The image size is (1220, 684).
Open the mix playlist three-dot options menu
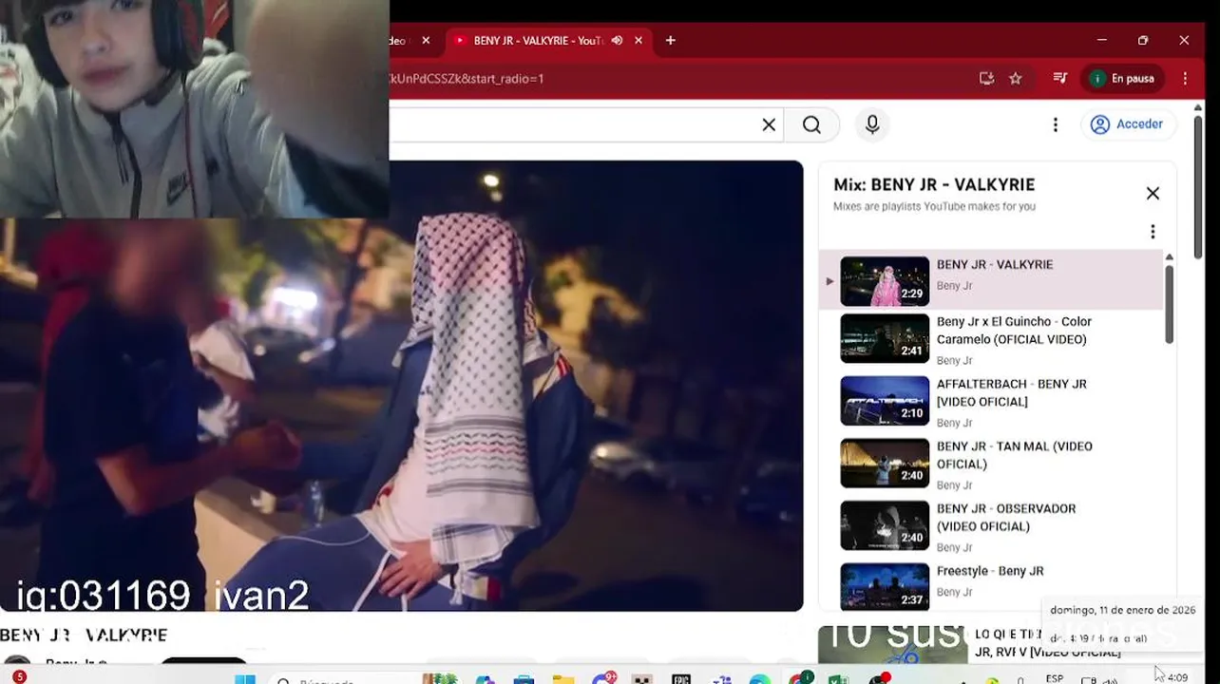coord(1153,232)
